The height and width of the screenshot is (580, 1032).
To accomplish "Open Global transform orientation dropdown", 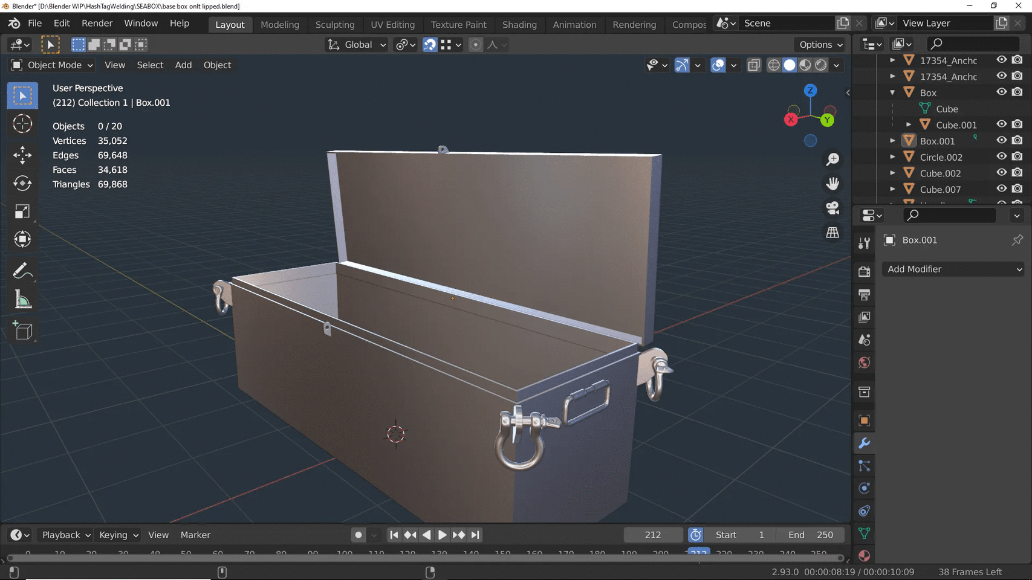I will click(357, 45).
